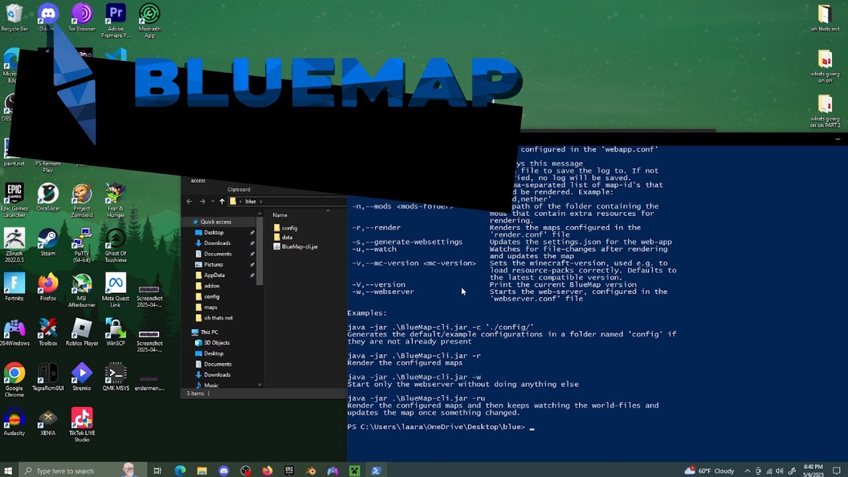The image size is (848, 477).
Task: Open the XENIA desktop icon
Action: (x=48, y=422)
